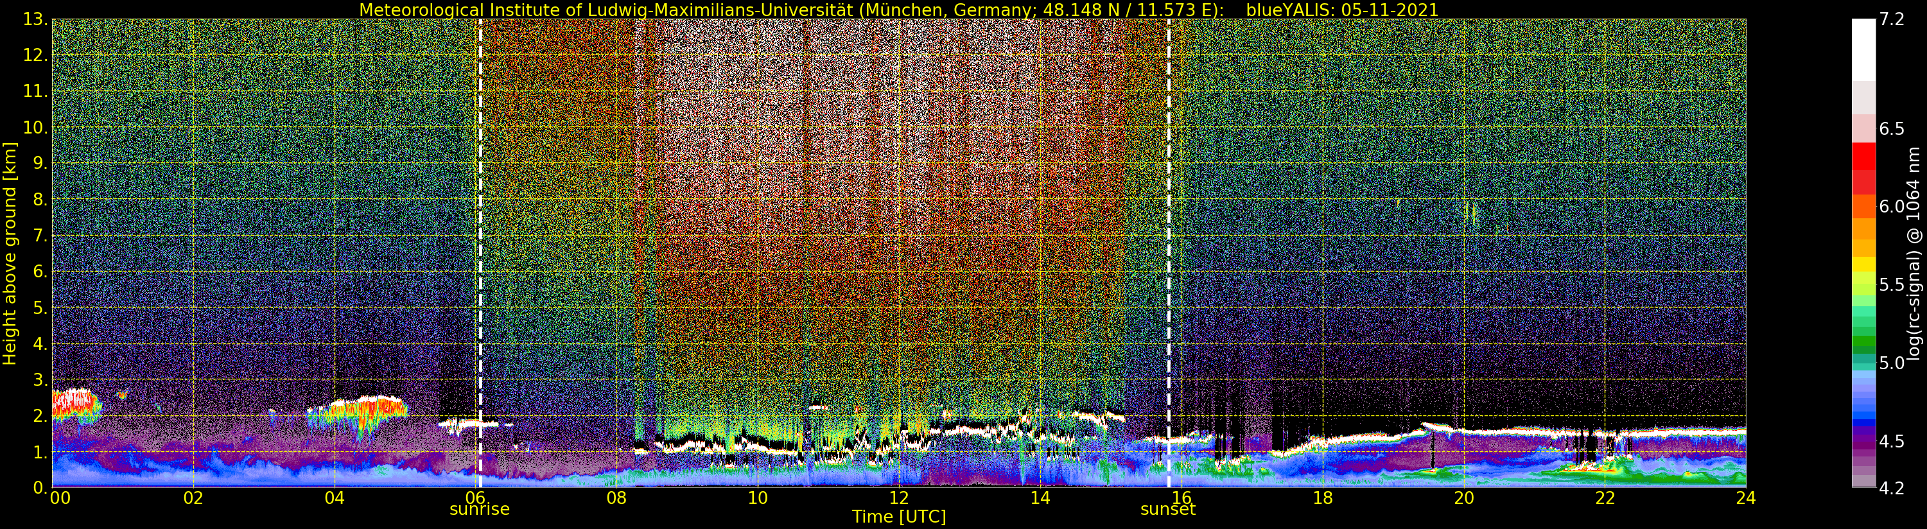Click the height axis tick label "3."

point(40,379)
